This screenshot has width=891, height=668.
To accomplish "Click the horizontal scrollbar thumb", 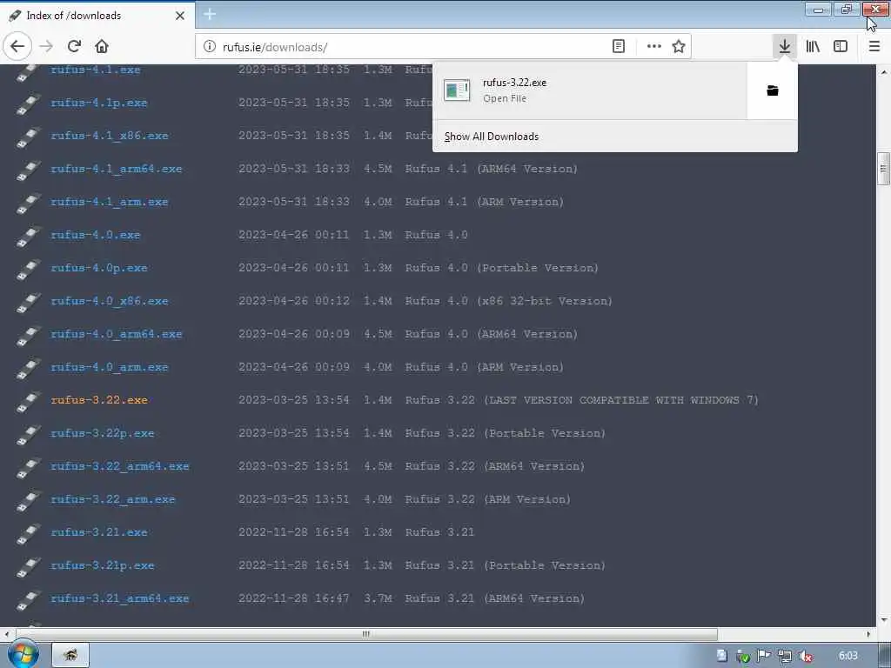I will (366, 633).
